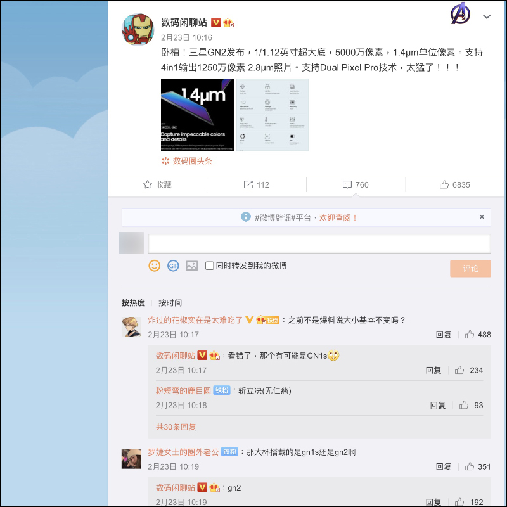Open 粉短弯的鹿目圆 user profile
This screenshot has width=507, height=507.
[x=183, y=390]
